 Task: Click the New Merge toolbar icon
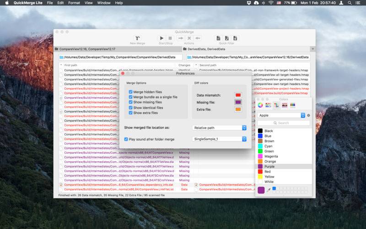coord(138,38)
